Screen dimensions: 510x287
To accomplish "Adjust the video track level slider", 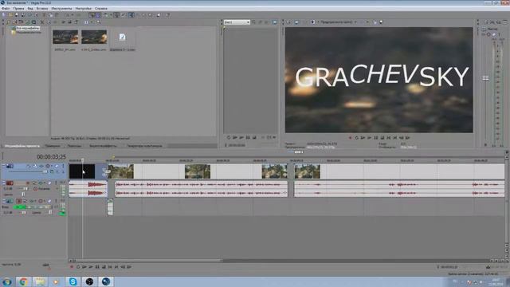I will point(45,171).
